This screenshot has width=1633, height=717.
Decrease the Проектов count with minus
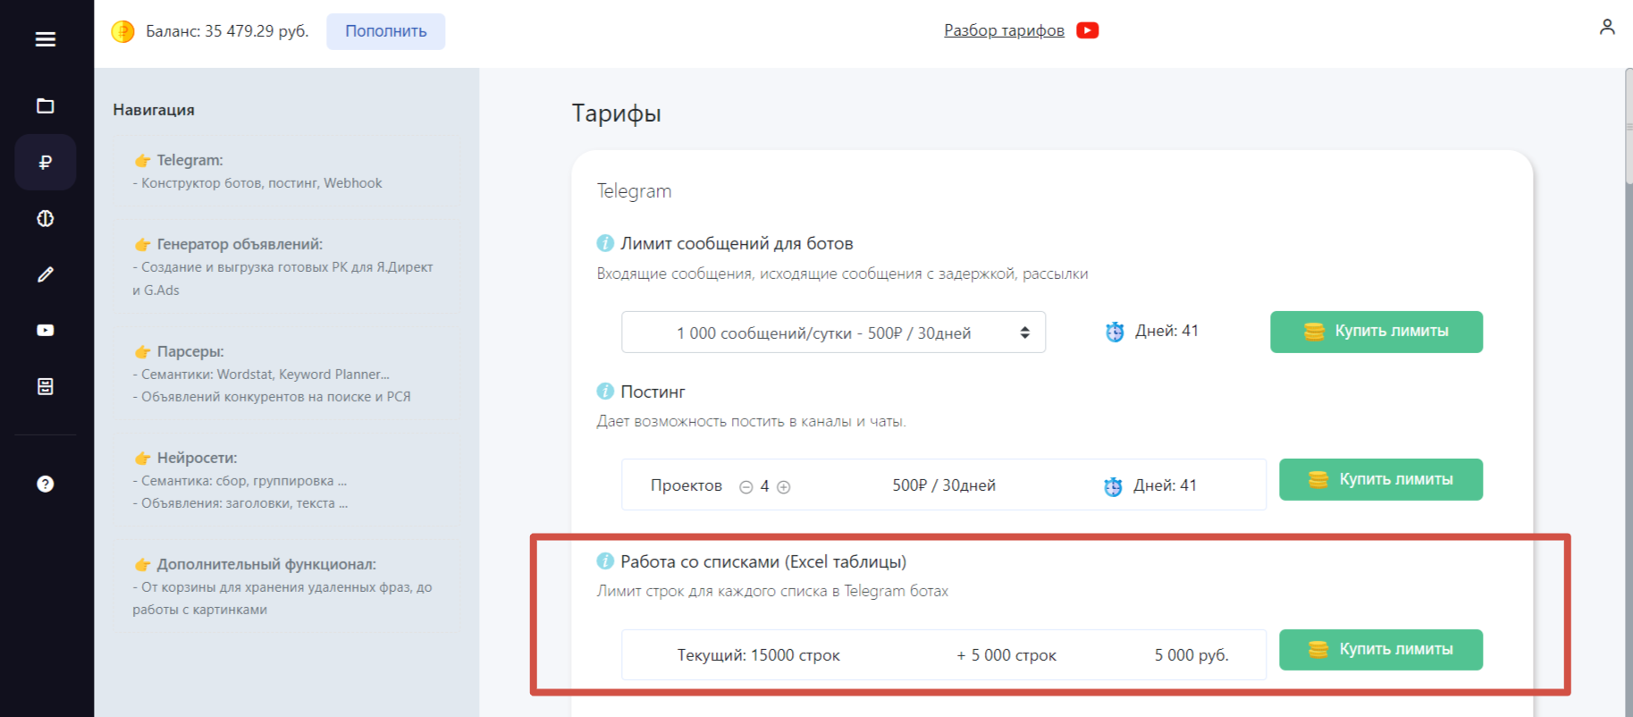[x=746, y=487]
